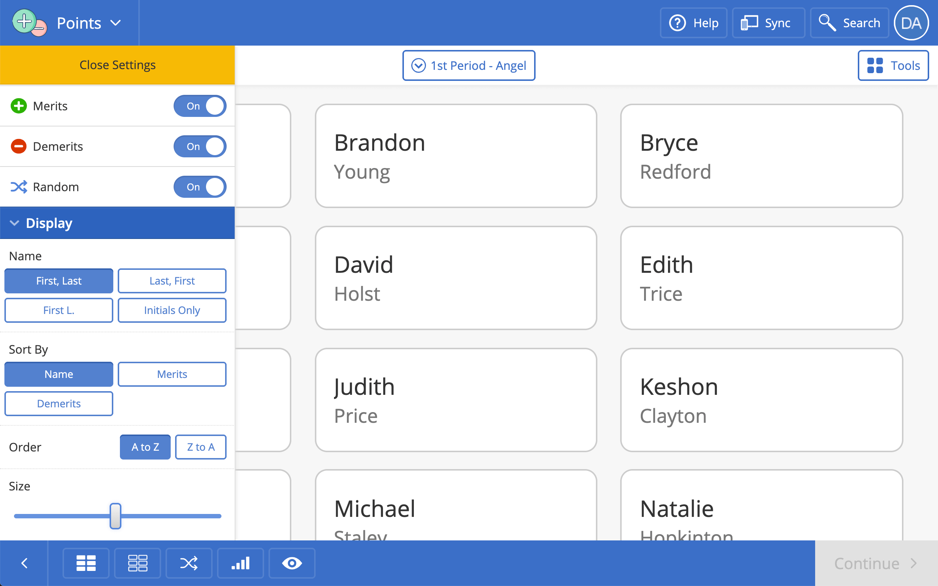Click the eye visibility icon

[292, 563]
